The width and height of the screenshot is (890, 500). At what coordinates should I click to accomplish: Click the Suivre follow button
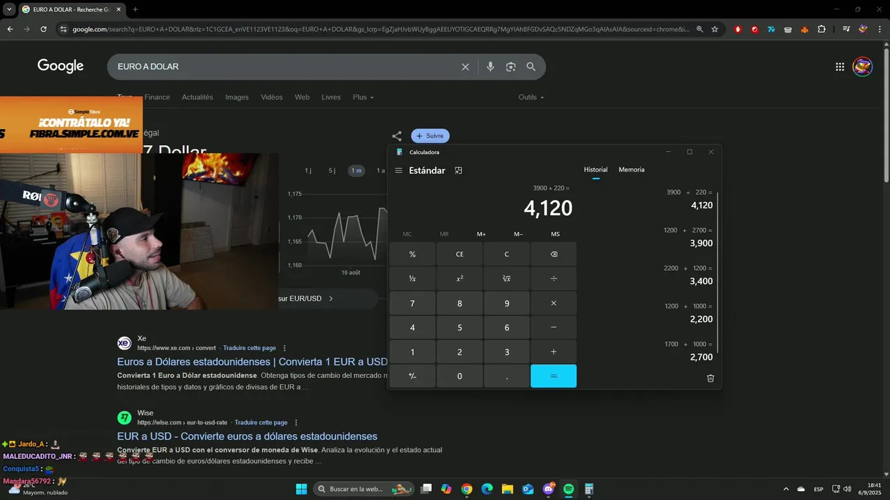pyautogui.click(x=430, y=136)
